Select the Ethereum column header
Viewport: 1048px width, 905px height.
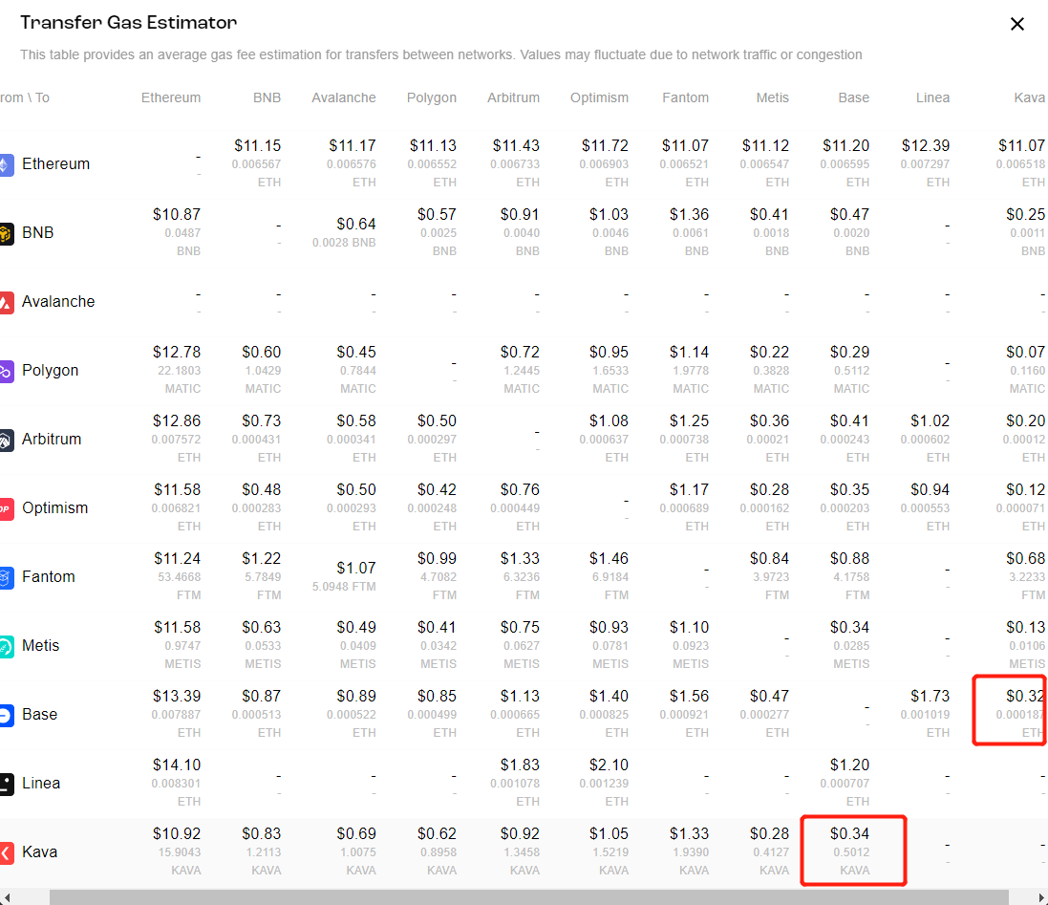(x=170, y=97)
